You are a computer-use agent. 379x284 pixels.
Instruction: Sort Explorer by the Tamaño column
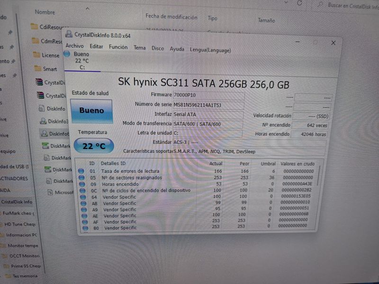(266, 20)
